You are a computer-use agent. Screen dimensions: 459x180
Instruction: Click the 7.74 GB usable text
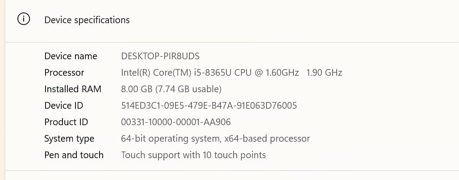(x=188, y=89)
